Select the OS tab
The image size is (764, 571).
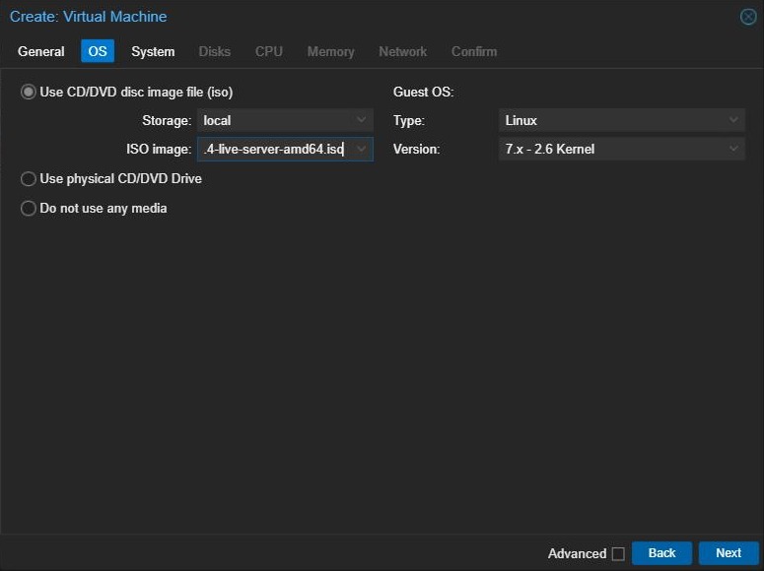[x=98, y=51]
